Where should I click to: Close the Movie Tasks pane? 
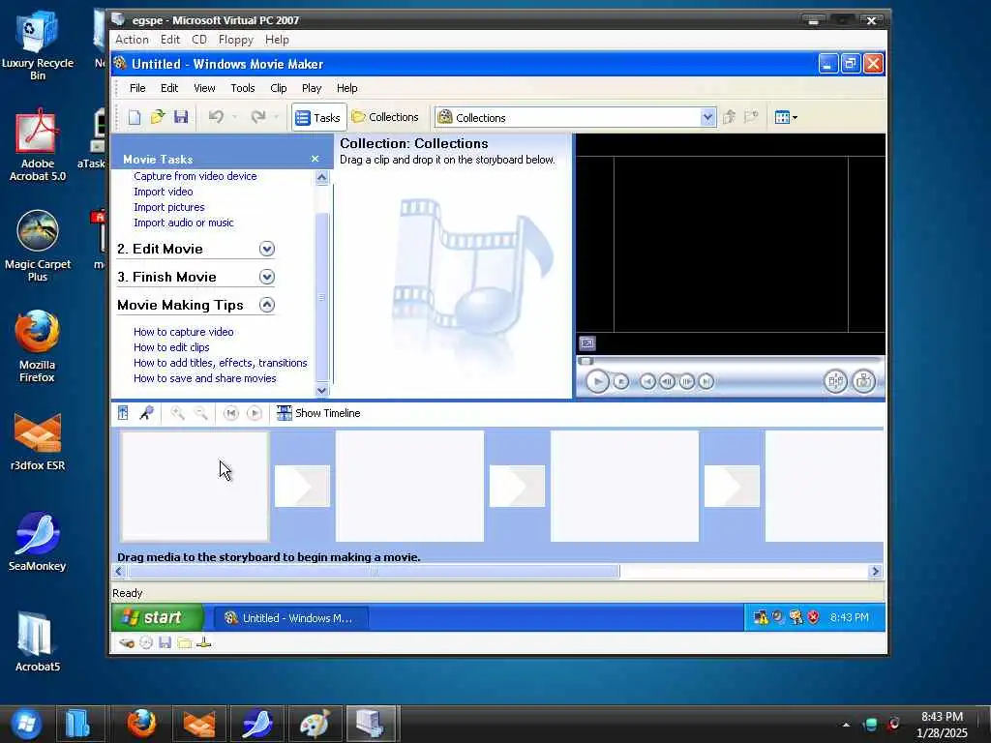[x=315, y=160]
